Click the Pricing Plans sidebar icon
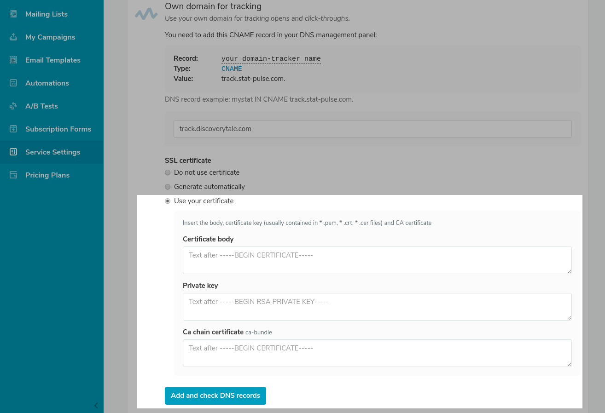605x413 pixels. [x=13, y=175]
